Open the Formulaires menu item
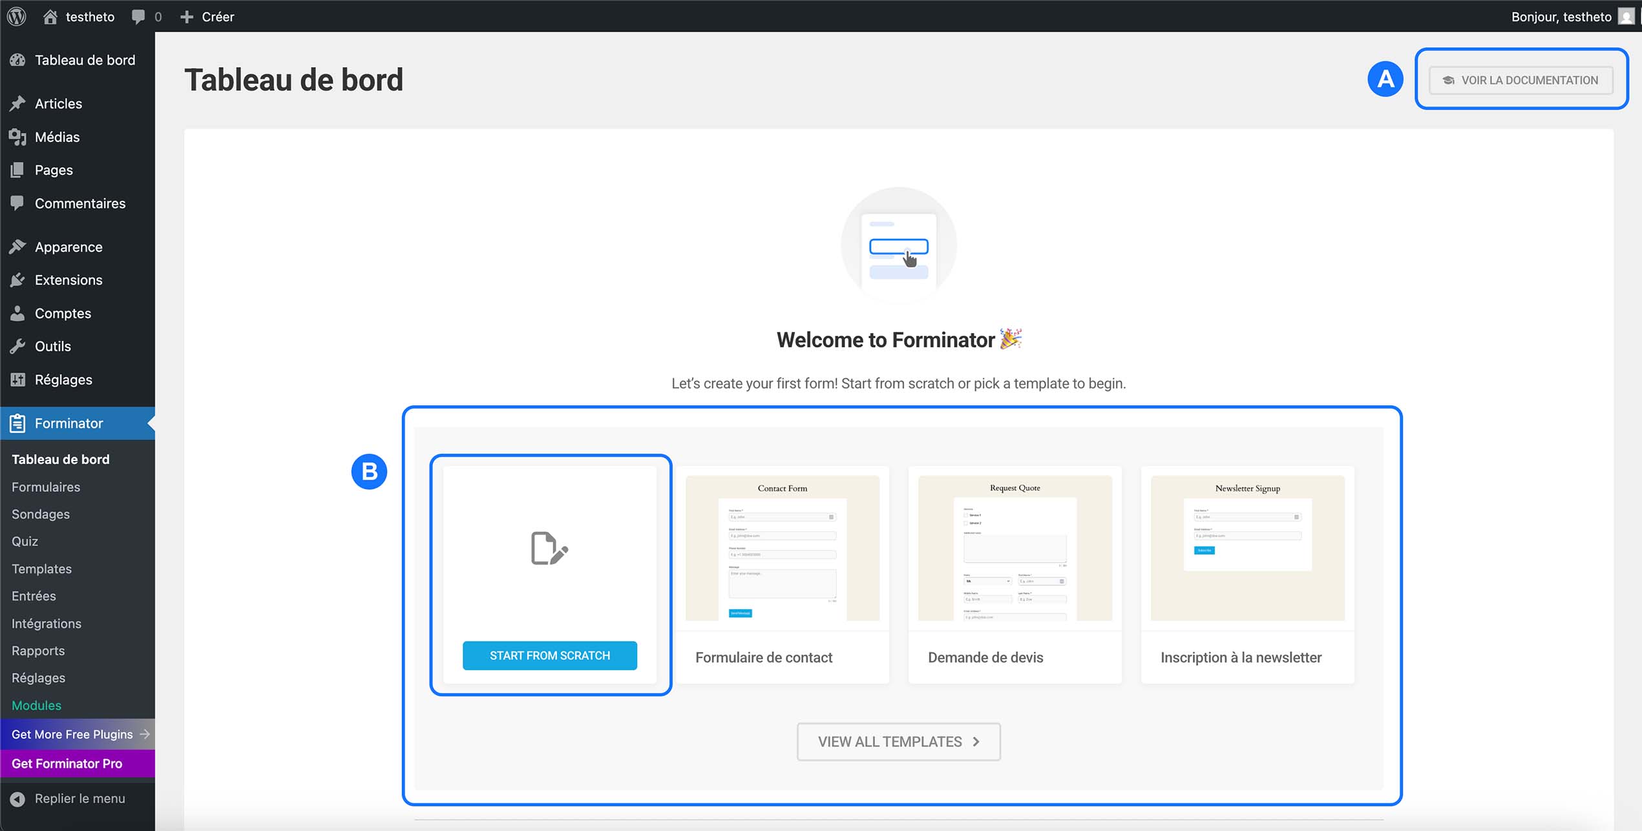The image size is (1642, 831). 45,487
